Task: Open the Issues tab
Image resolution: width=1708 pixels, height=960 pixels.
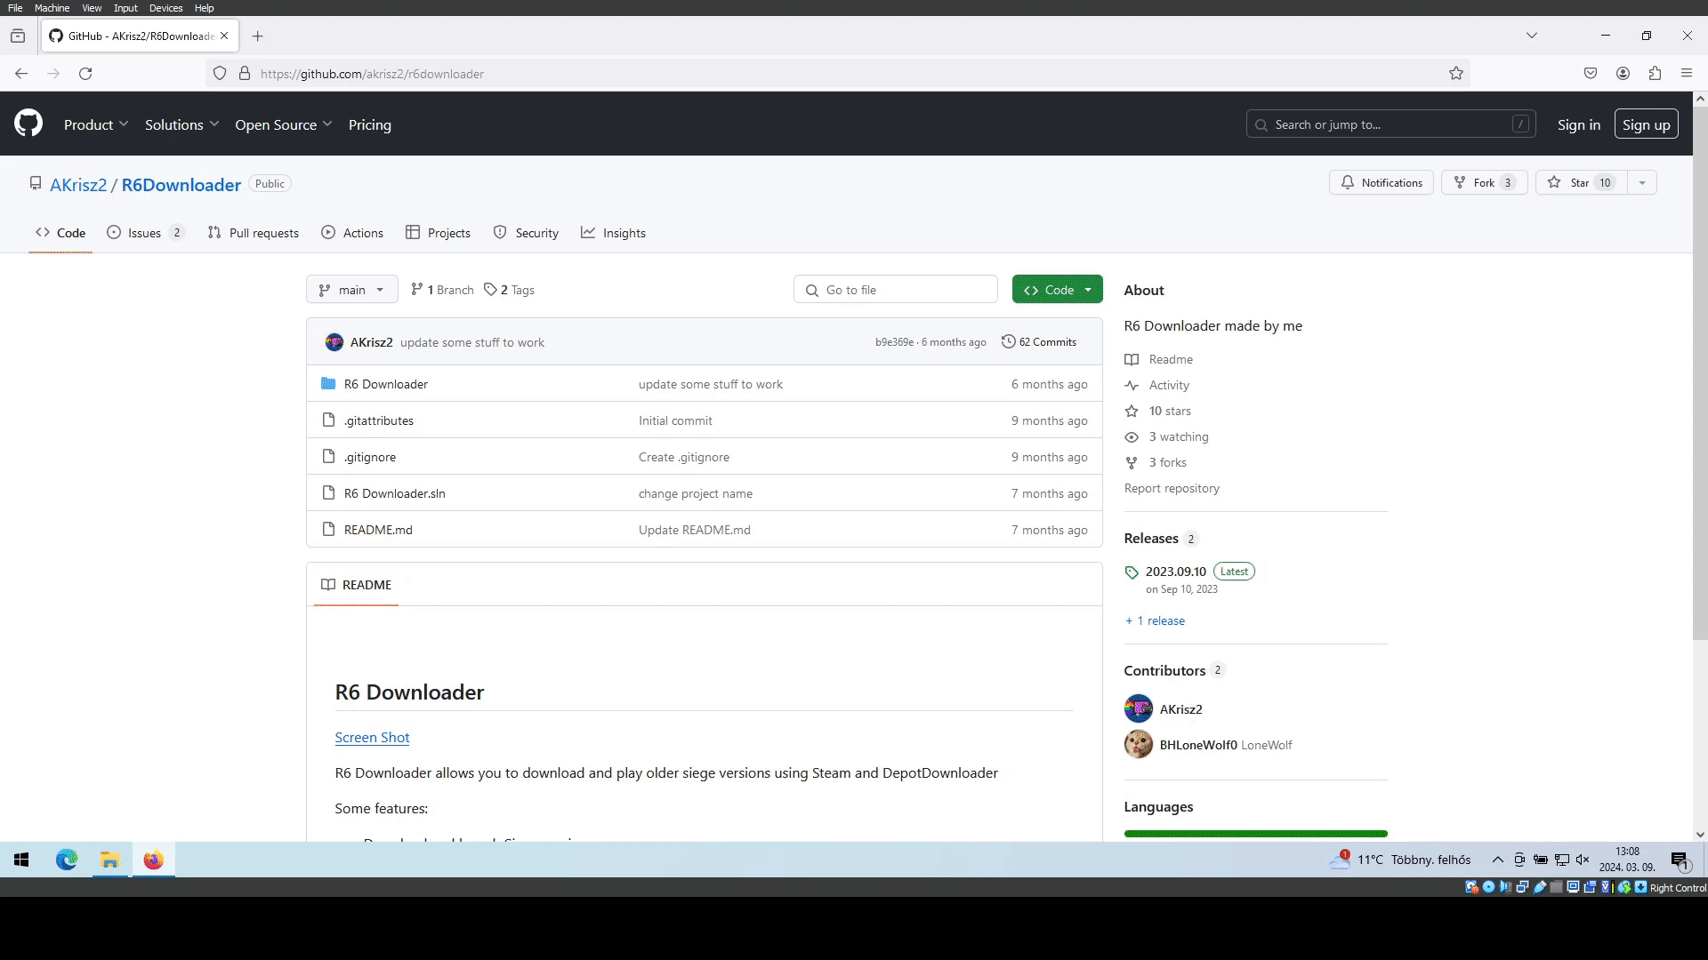Action: (145, 233)
